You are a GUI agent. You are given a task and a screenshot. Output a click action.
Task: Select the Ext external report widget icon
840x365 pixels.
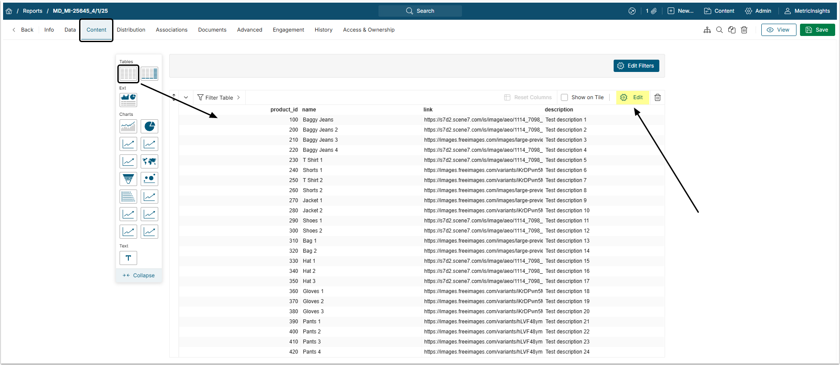[x=128, y=100]
